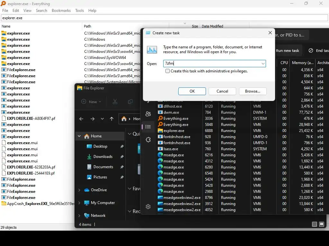Open the File menu in Everything
This screenshot has width=329, height=246.
[x=5, y=11]
